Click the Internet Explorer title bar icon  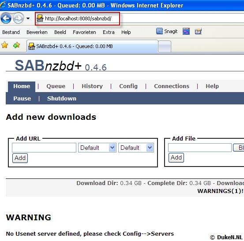[x=3, y=5]
